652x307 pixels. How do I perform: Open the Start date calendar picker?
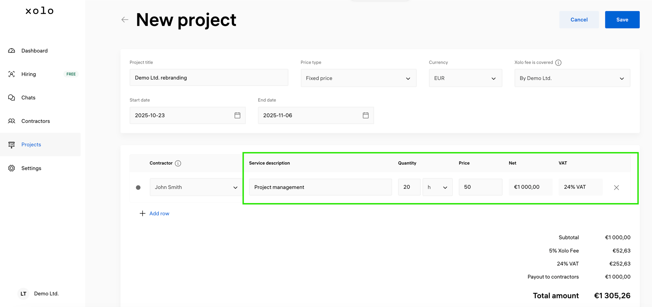[x=237, y=115]
